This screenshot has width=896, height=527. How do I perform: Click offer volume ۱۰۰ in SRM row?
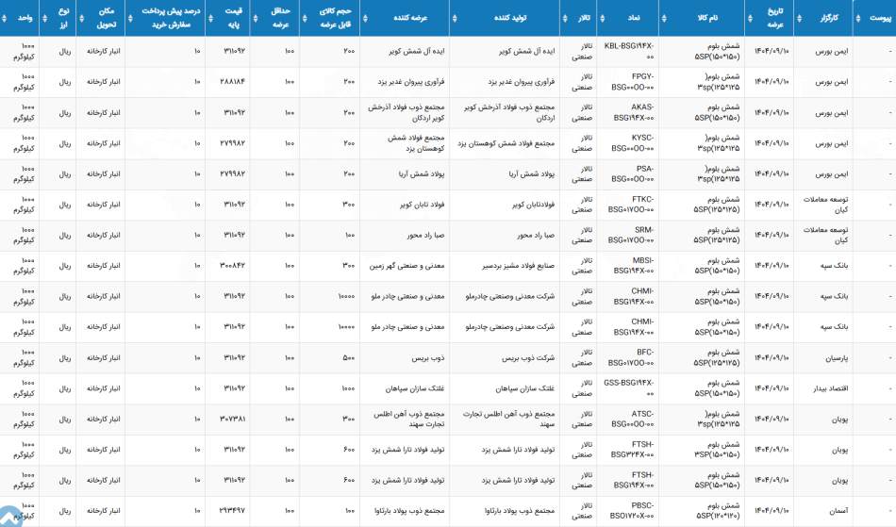(x=350, y=236)
